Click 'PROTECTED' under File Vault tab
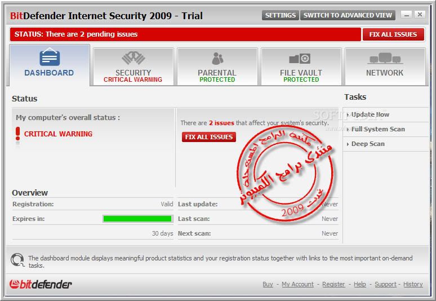The image size is (436, 301). (301, 80)
